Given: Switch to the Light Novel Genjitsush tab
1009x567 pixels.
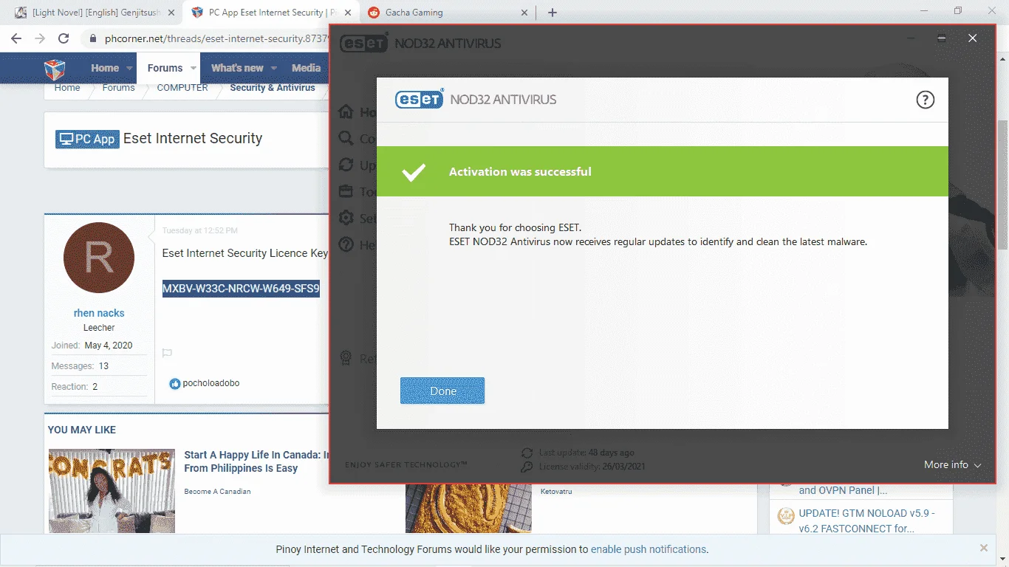Looking at the screenshot, I should 97,13.
